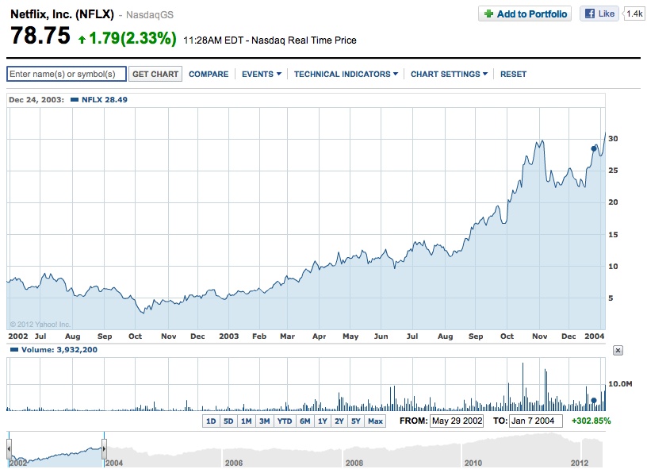Click the 1.4k like count bubble
The image size is (647, 469).
coord(634,13)
